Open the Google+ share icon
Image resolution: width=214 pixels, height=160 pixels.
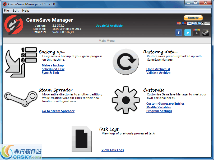click(197, 32)
